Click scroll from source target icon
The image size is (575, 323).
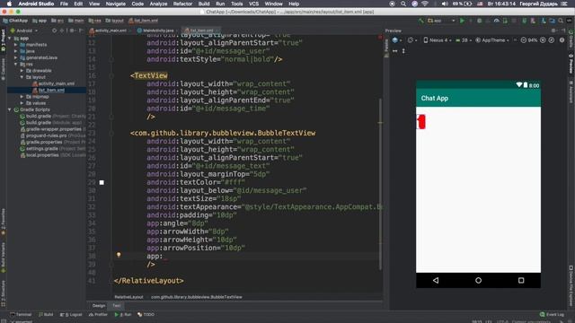tap(54, 31)
